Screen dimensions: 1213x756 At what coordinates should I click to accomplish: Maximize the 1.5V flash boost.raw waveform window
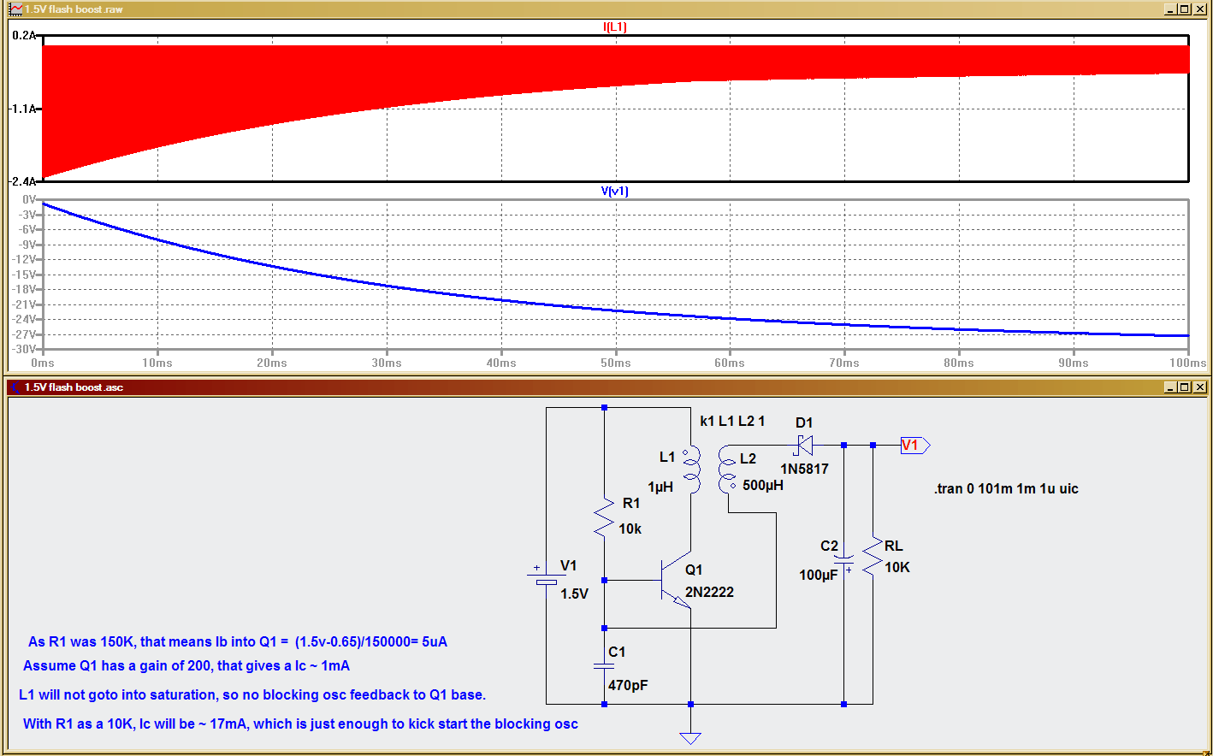click(x=1184, y=9)
